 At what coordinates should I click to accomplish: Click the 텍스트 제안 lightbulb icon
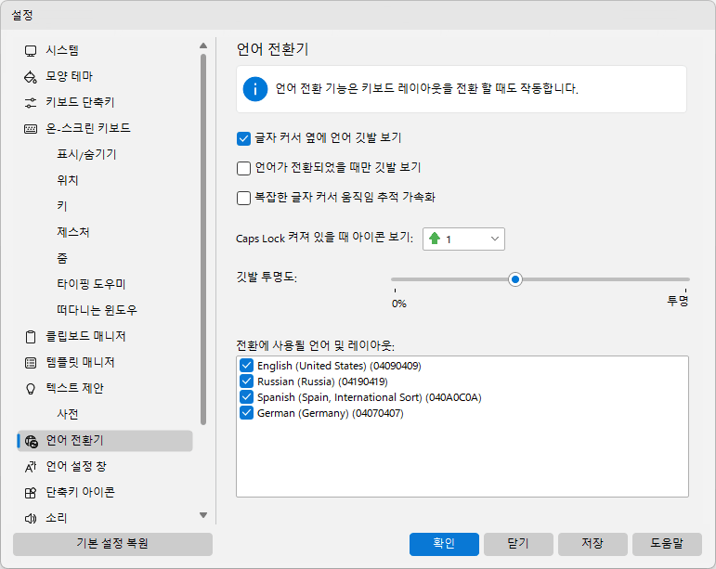pos(31,389)
